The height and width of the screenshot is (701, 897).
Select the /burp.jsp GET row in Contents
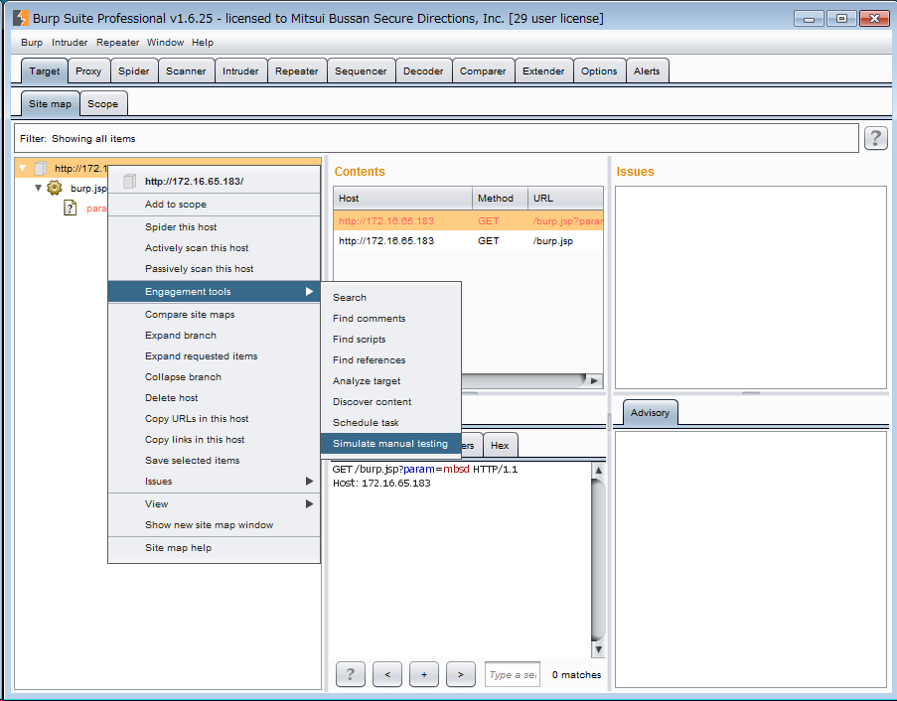468,240
